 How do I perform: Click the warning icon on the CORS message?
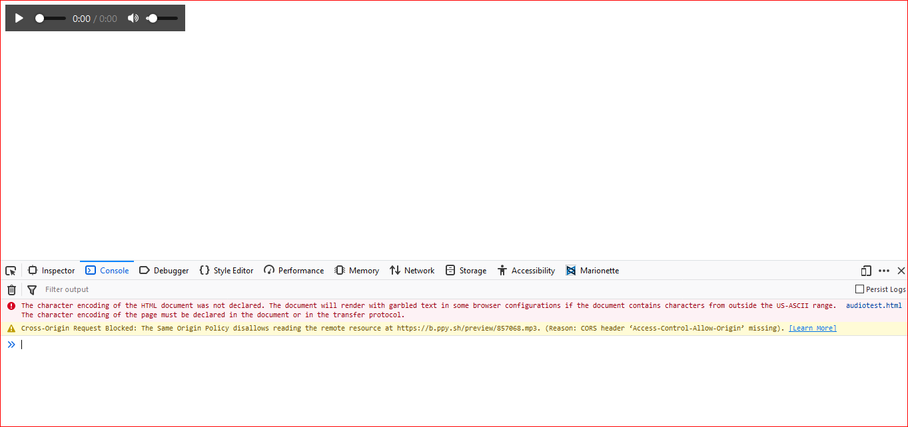point(11,328)
